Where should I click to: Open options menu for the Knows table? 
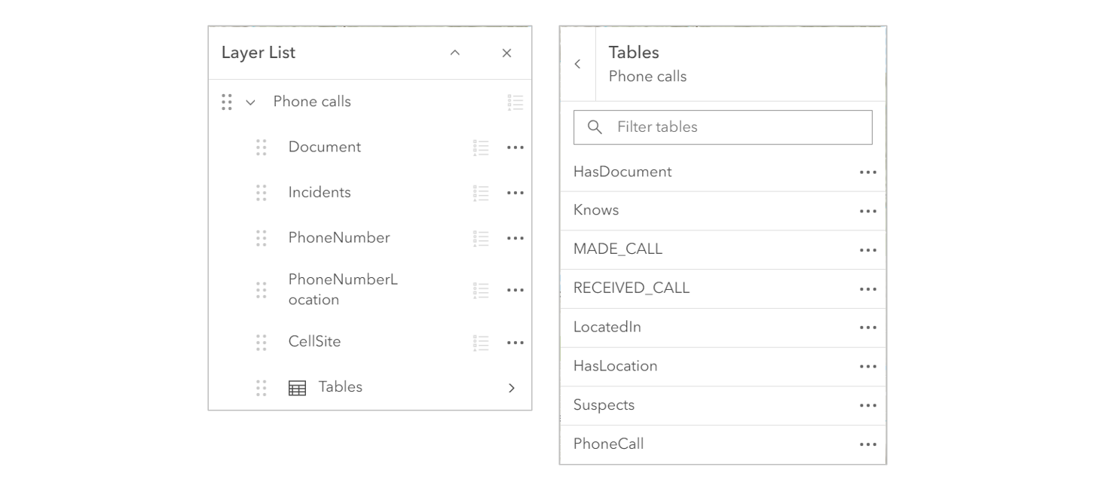tap(868, 210)
